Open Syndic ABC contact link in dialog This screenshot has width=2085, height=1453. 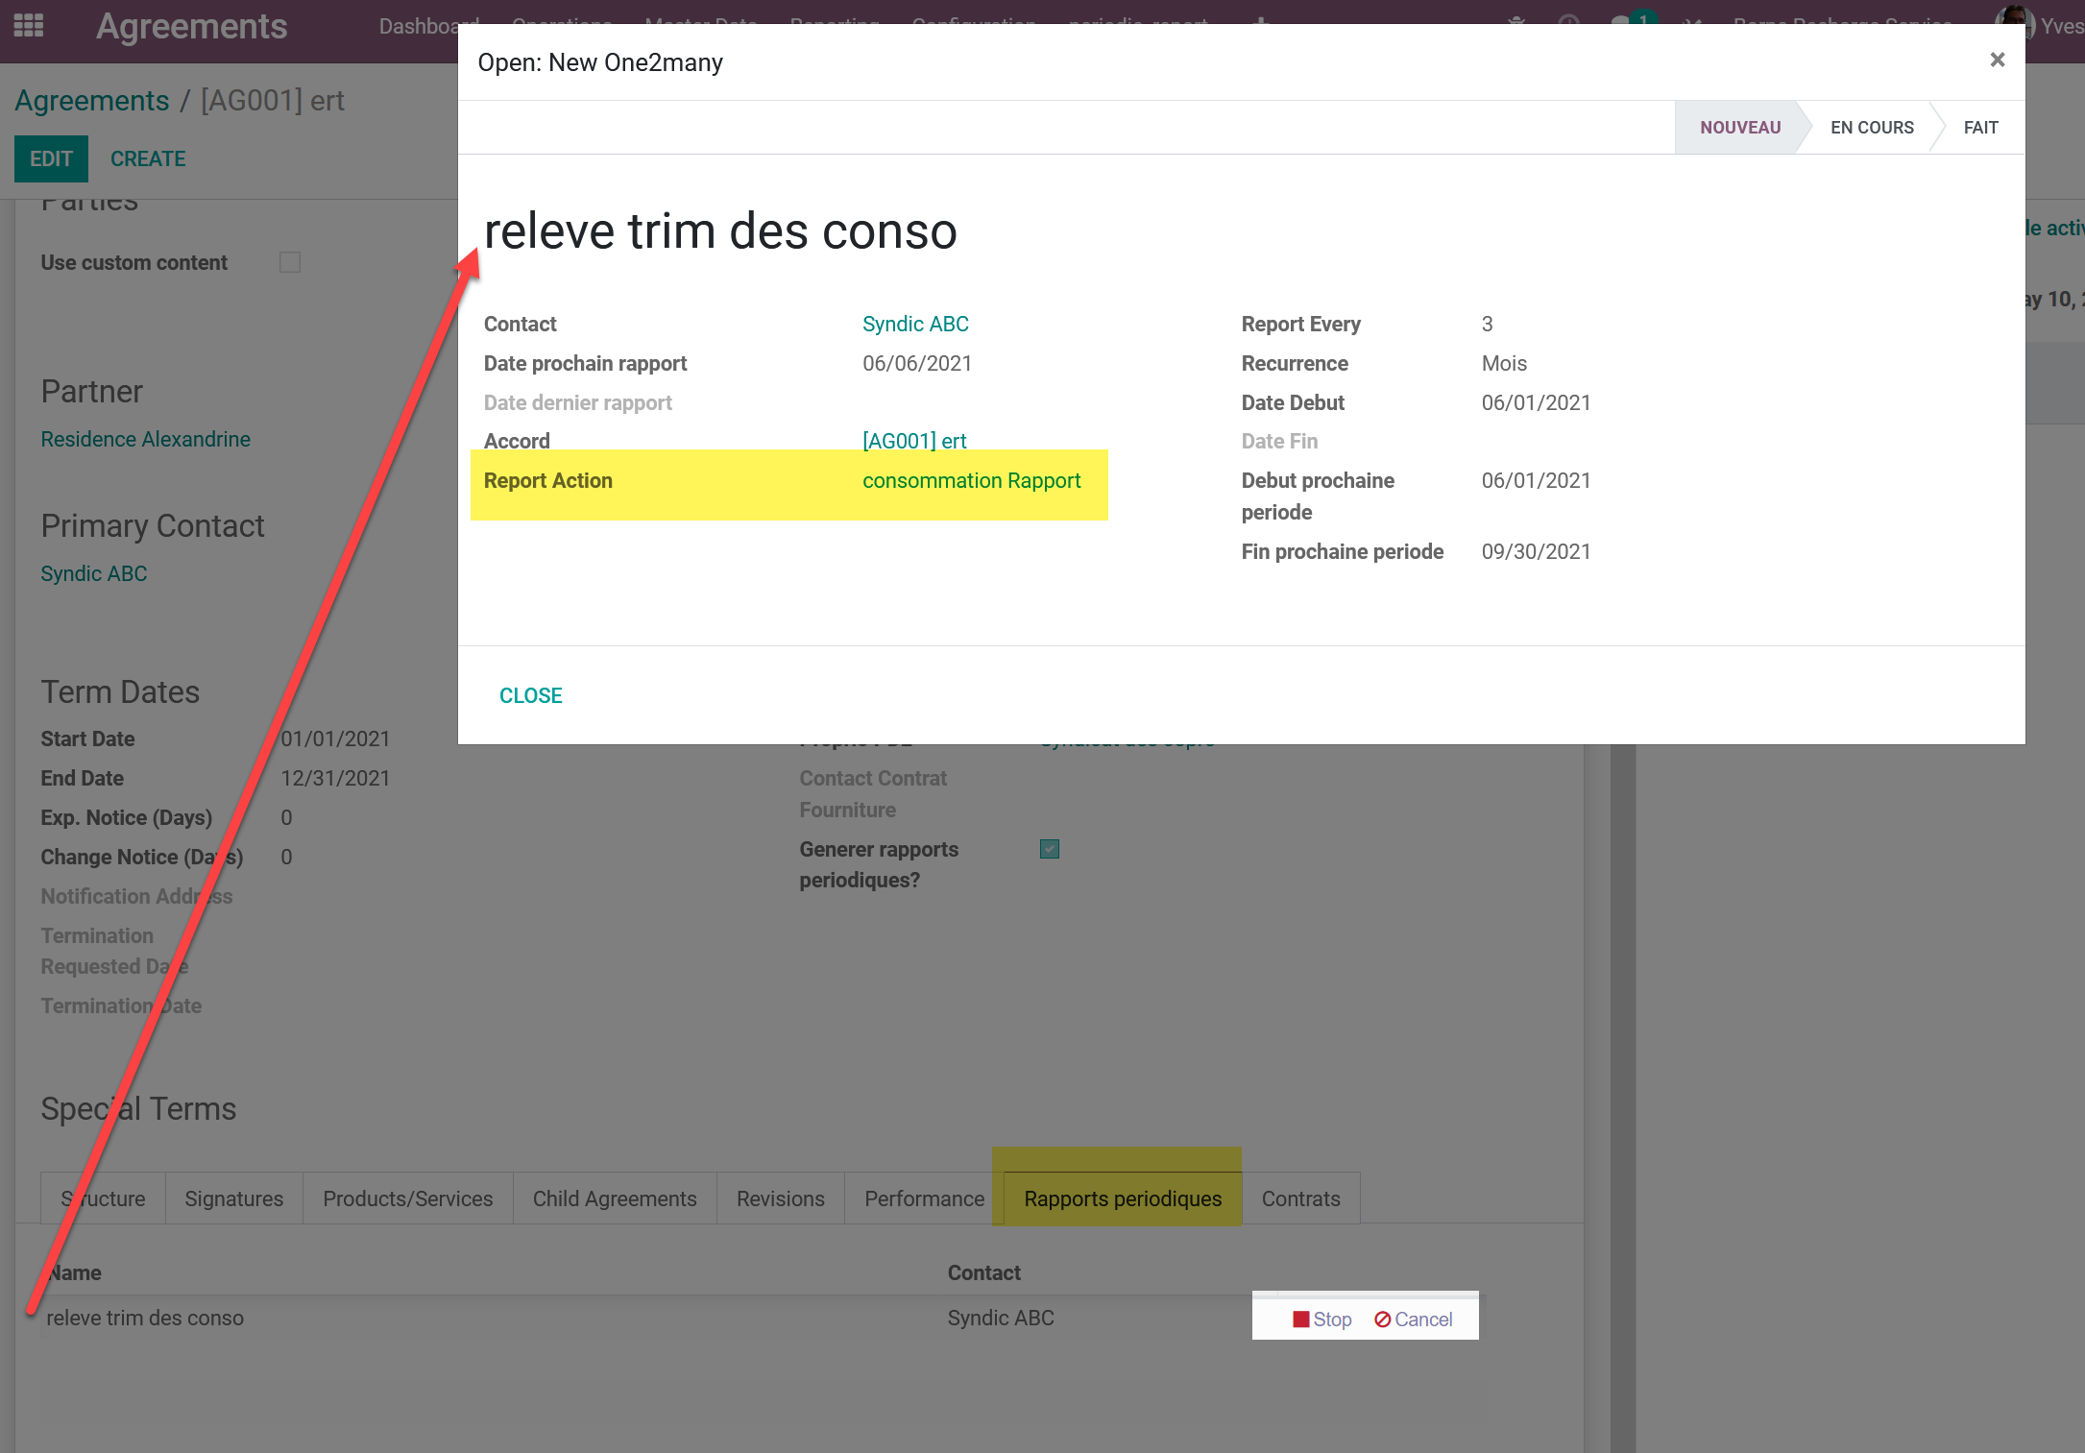coord(915,325)
